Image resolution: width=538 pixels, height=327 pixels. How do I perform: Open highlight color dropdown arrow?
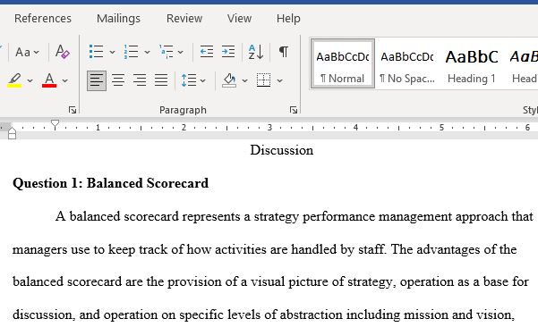pyautogui.click(x=30, y=81)
